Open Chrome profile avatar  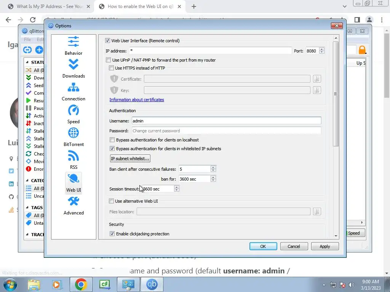[x=369, y=20]
